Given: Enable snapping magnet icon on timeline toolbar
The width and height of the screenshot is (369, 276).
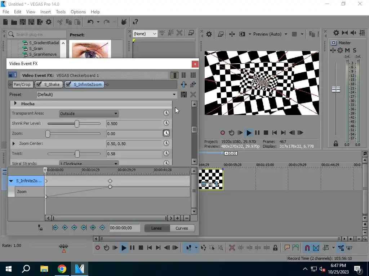Looking at the screenshot, I should pyautogui.click(x=307, y=248).
